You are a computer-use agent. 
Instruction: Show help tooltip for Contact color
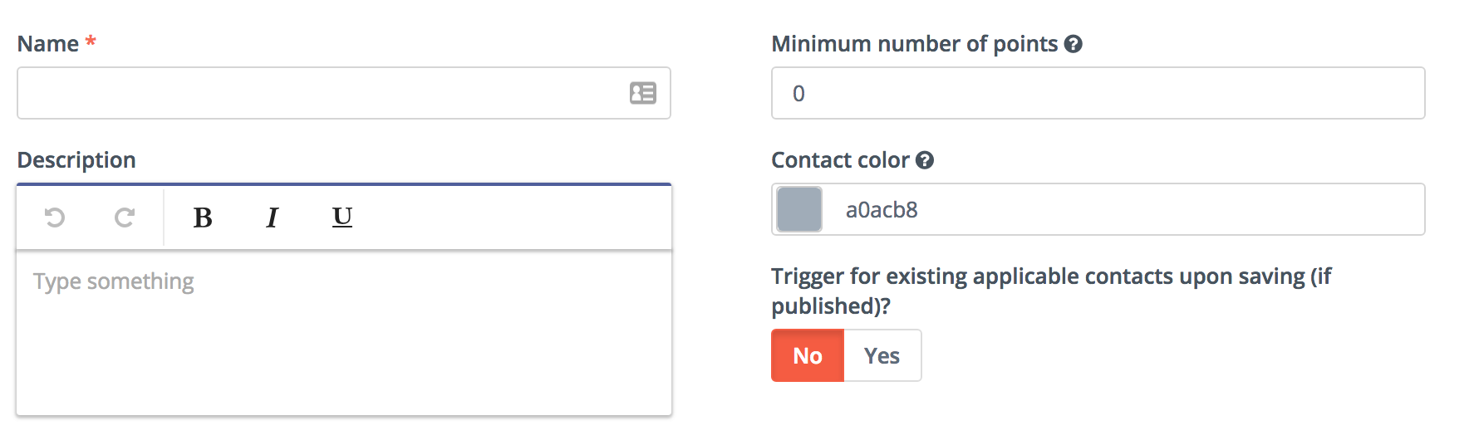[925, 160]
